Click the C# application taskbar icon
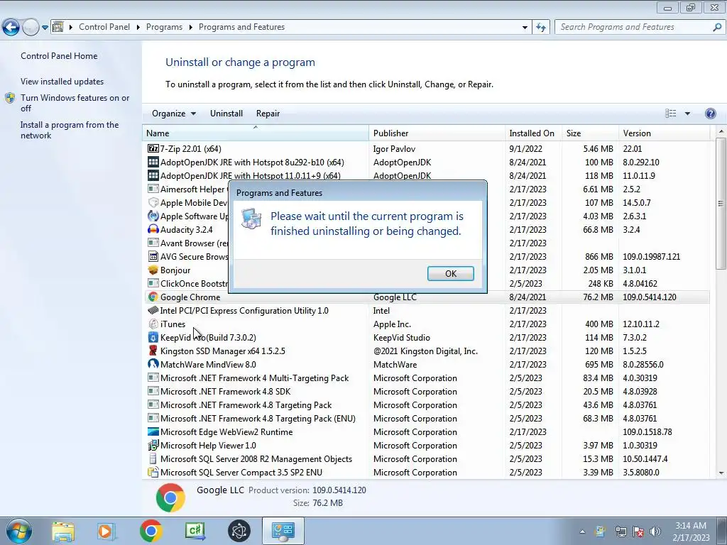The height and width of the screenshot is (545, 727). click(195, 531)
